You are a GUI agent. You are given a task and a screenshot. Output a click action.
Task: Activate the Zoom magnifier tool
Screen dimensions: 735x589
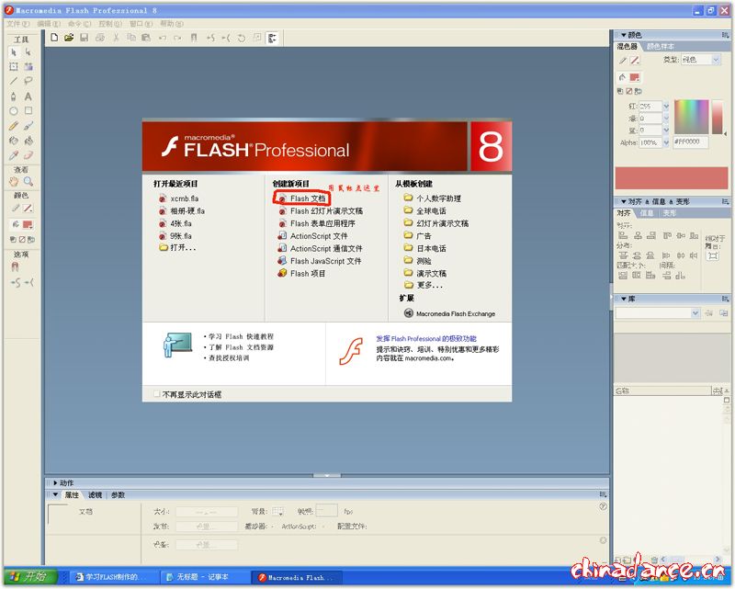[28, 182]
